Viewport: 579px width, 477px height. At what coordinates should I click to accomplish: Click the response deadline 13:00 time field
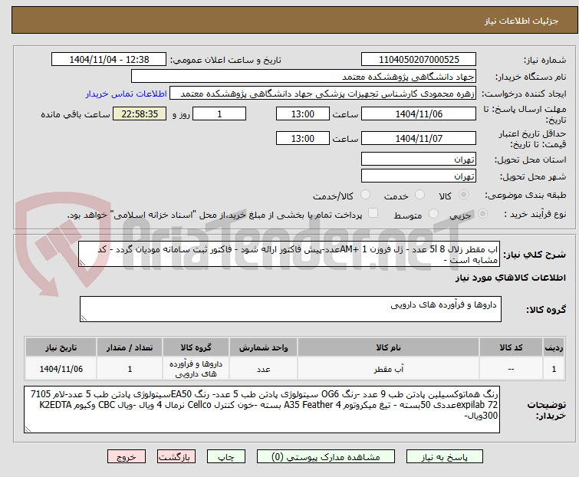(x=302, y=113)
